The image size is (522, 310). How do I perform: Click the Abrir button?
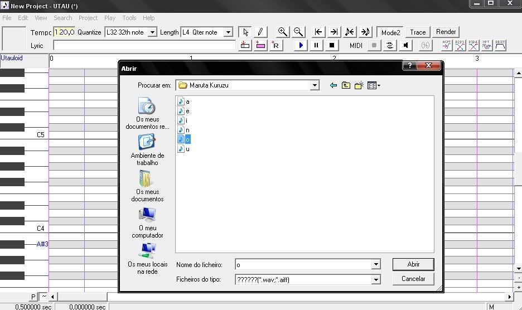[413, 264]
